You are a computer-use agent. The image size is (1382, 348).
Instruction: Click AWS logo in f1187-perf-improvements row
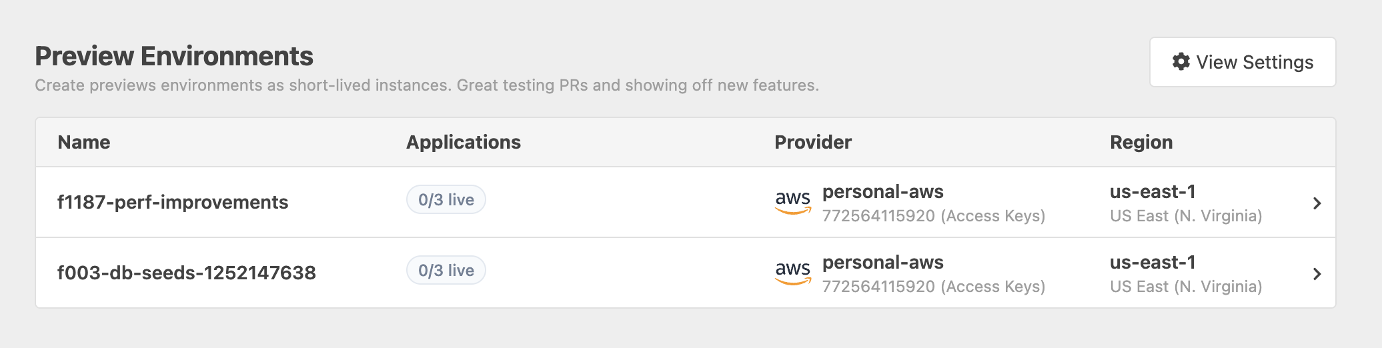pos(792,201)
